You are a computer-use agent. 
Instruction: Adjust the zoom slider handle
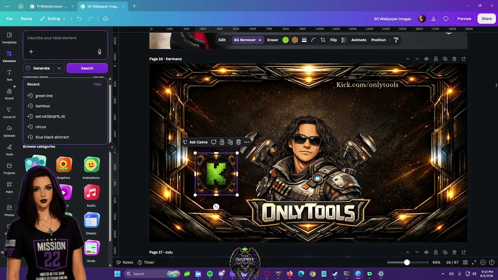pyautogui.click(x=407, y=262)
